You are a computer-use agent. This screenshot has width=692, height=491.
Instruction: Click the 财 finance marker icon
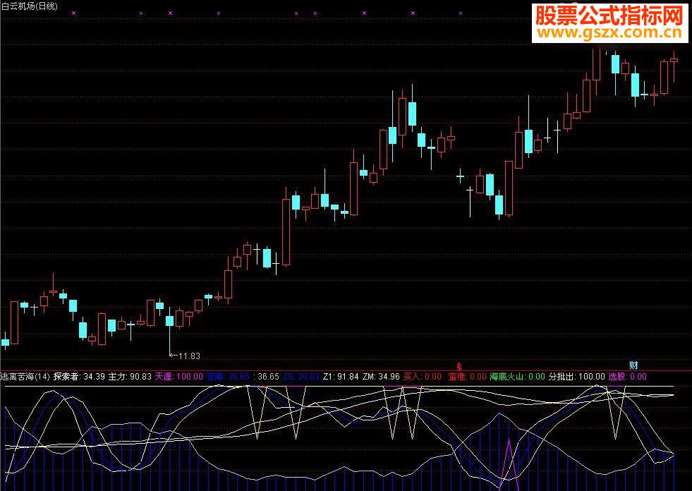click(x=633, y=365)
